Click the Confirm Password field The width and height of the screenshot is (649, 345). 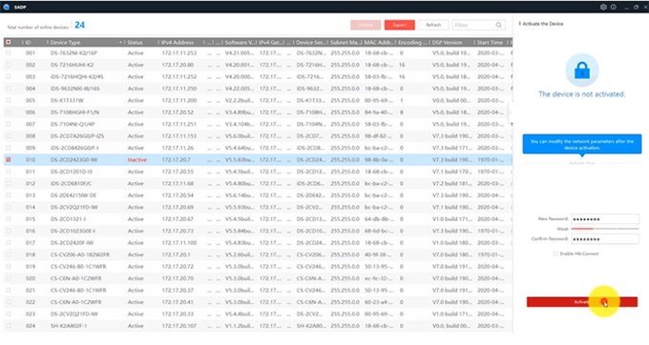click(x=605, y=239)
